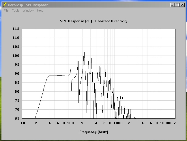
Task: Close the Hornresp SPL Response window
Action: (x=182, y=5)
